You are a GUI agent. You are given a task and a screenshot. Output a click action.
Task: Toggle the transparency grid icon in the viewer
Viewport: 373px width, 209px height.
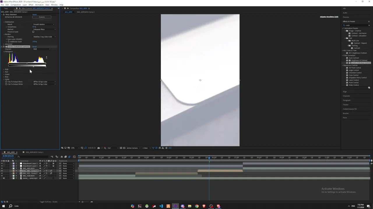pyautogui.click(x=124, y=148)
